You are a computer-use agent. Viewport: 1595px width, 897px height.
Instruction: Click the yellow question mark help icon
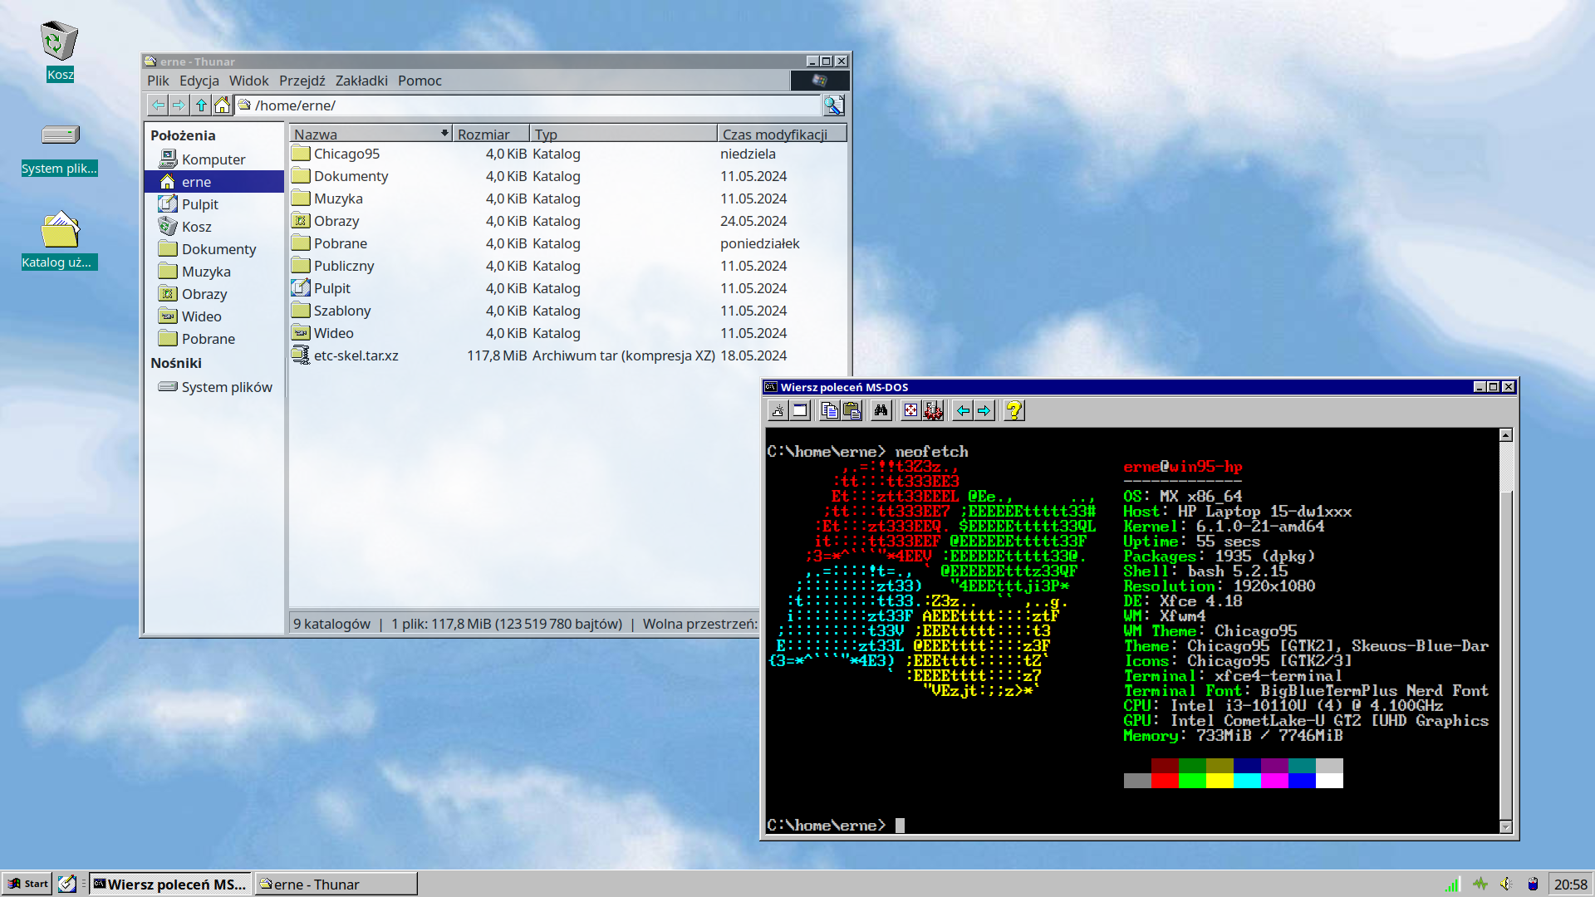(x=1013, y=410)
